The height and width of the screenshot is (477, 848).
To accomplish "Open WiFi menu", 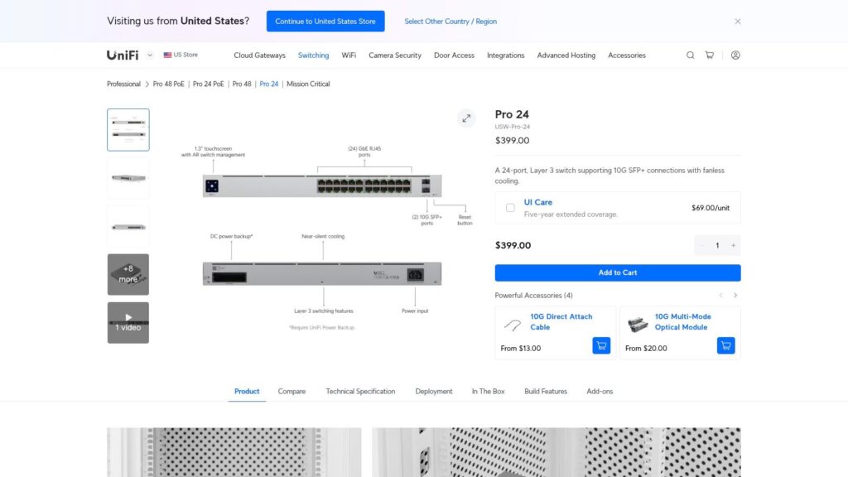I will point(349,55).
